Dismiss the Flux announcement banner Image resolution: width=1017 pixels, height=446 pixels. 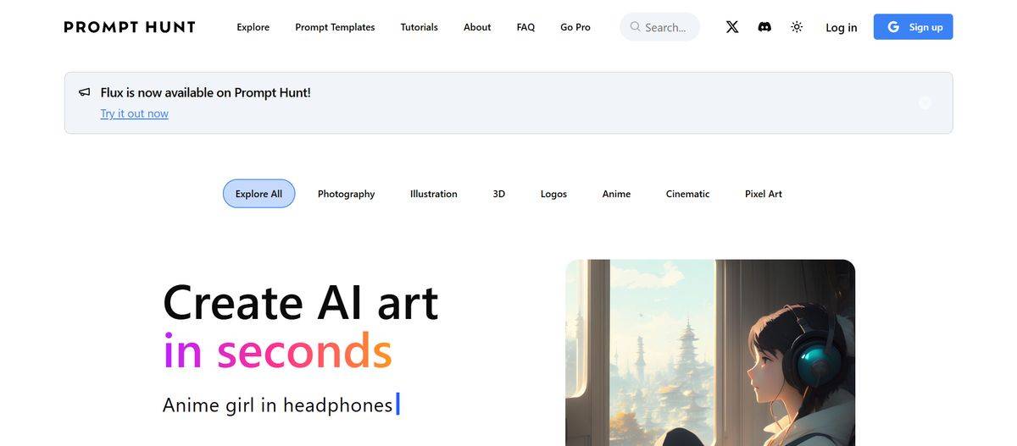point(925,102)
